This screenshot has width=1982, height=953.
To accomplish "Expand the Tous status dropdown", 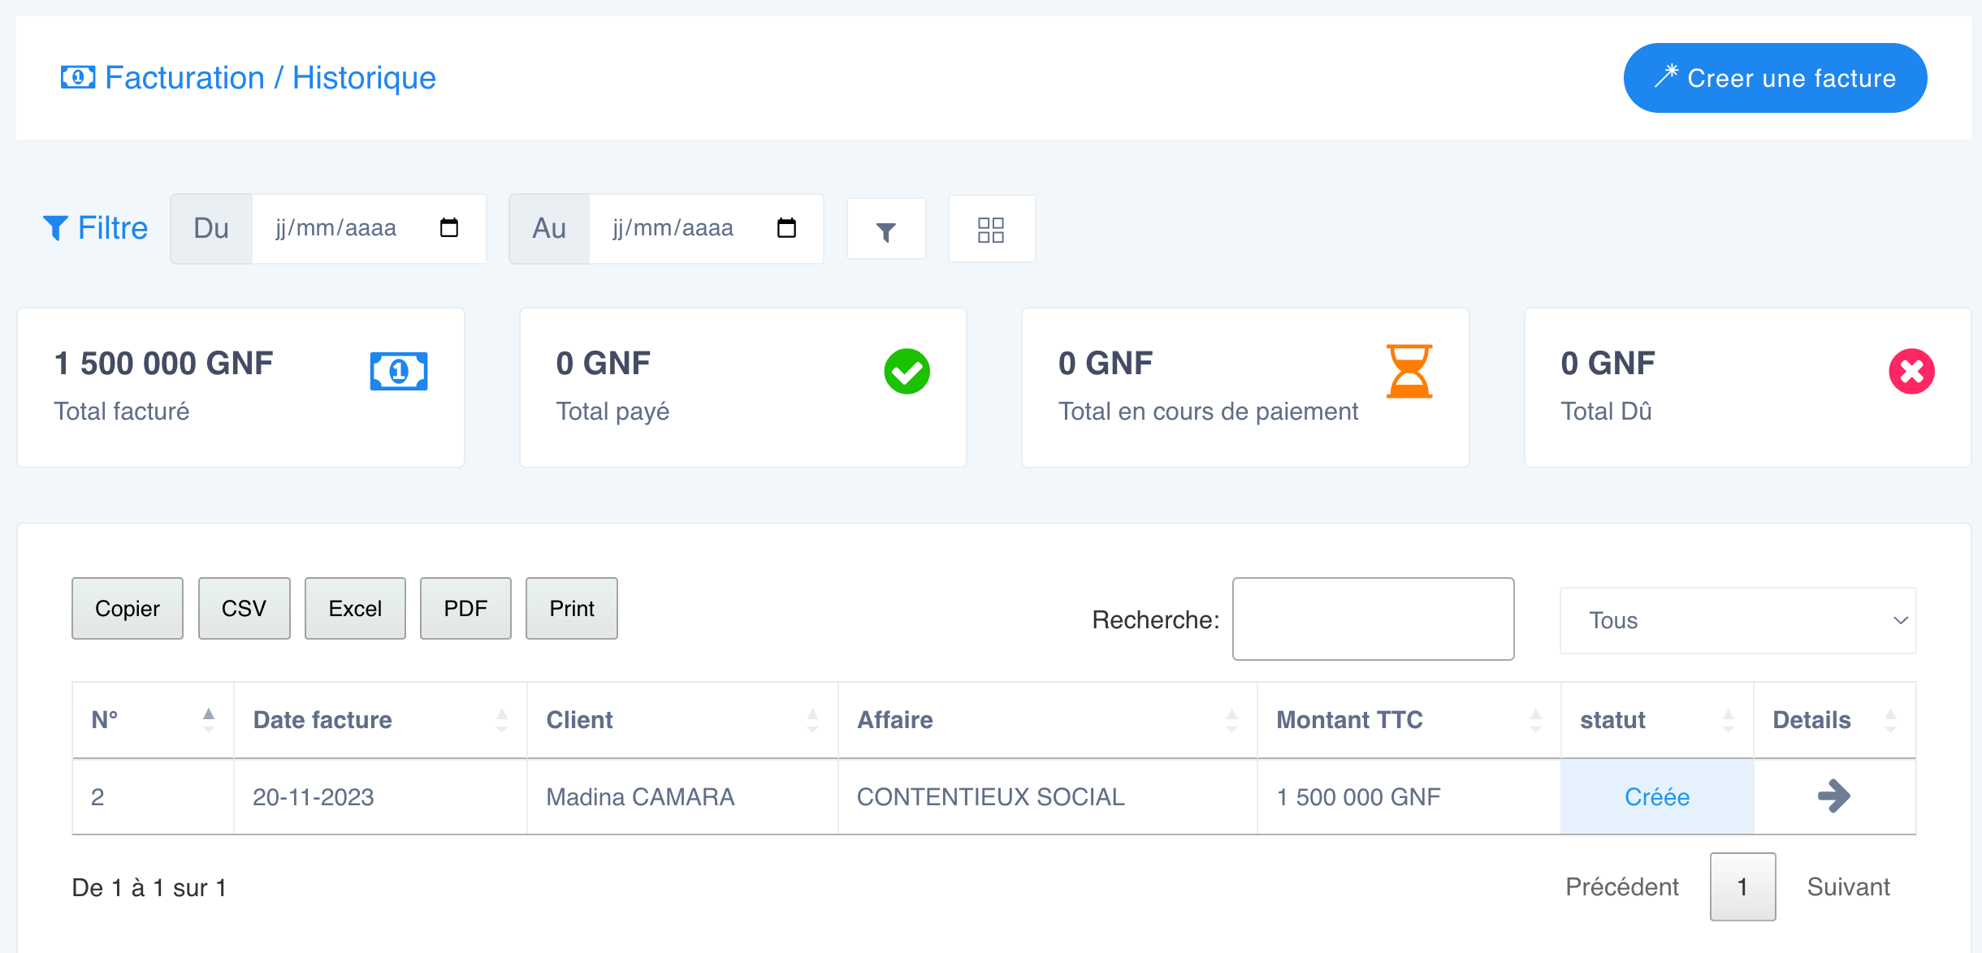I will pos(1737,621).
